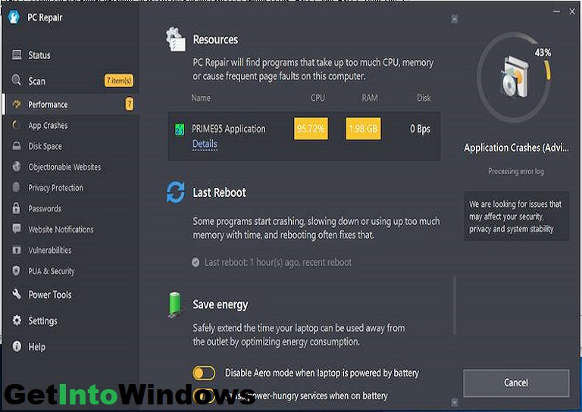
Task: Click the vertical scrollbar thumb
Action: click(455, 304)
